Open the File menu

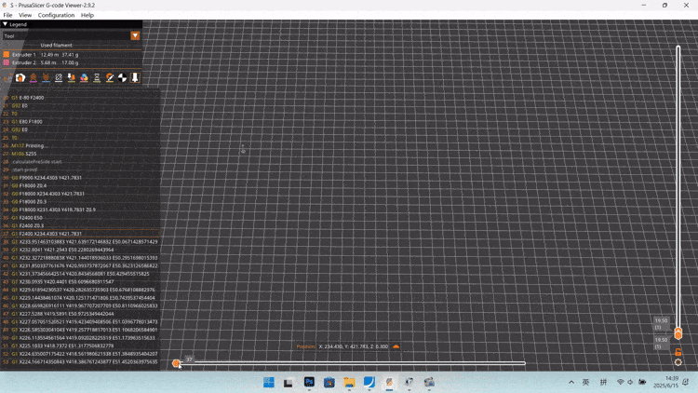point(7,15)
